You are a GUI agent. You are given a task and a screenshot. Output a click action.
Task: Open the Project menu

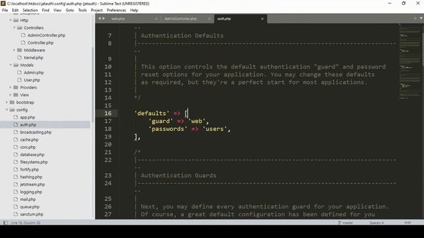97,11
